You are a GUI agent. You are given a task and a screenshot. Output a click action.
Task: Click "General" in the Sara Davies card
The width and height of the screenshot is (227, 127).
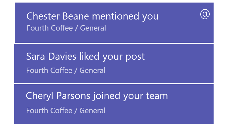pyautogui.click(x=92, y=70)
